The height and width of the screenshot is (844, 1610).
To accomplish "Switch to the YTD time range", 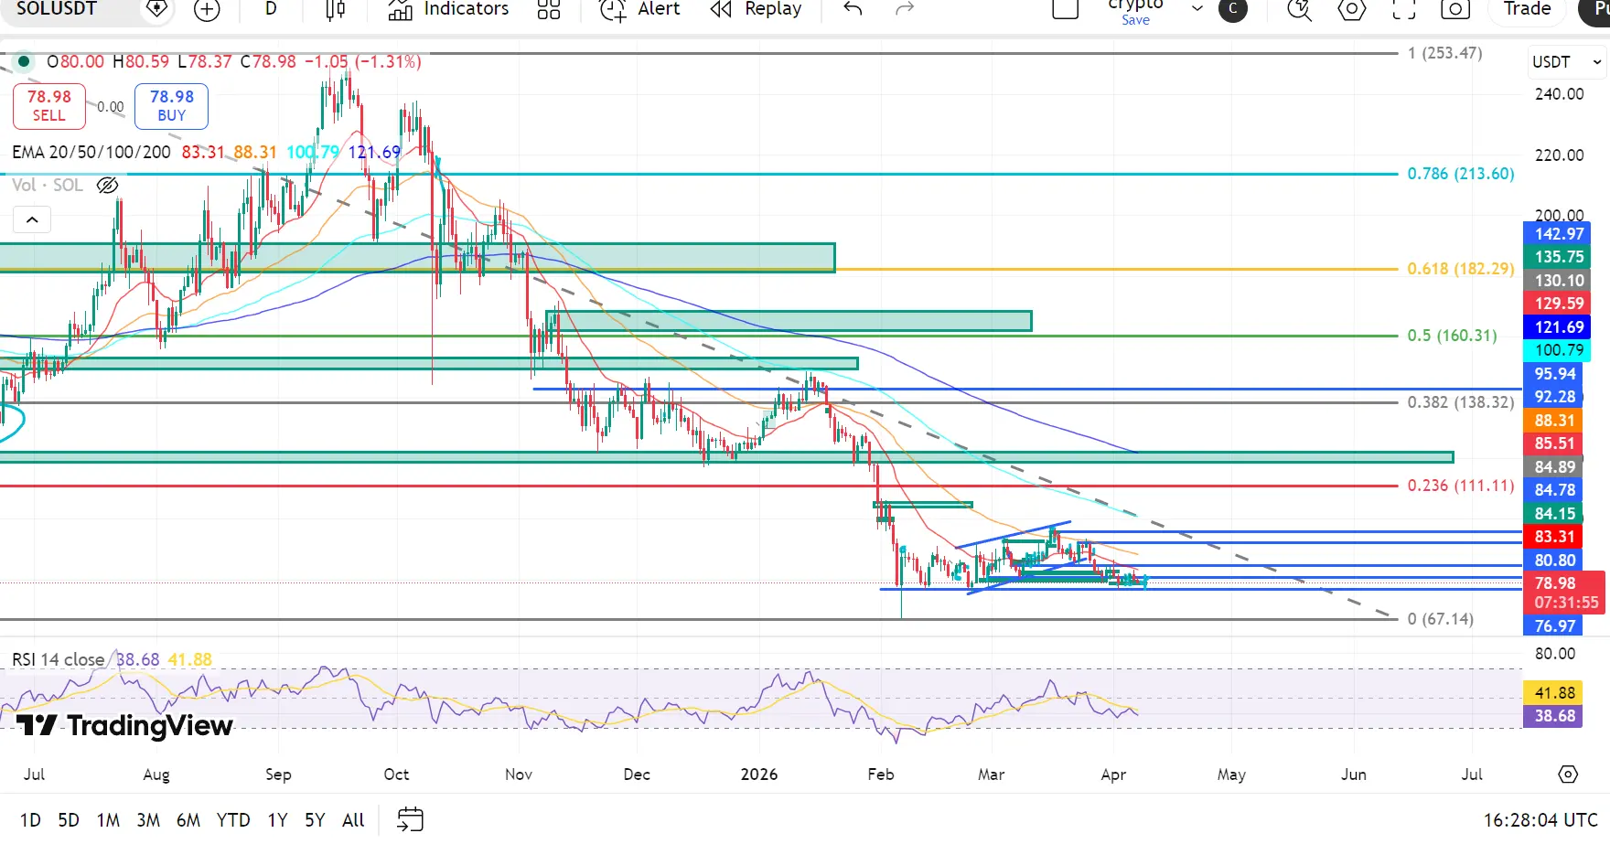I will coord(233,820).
